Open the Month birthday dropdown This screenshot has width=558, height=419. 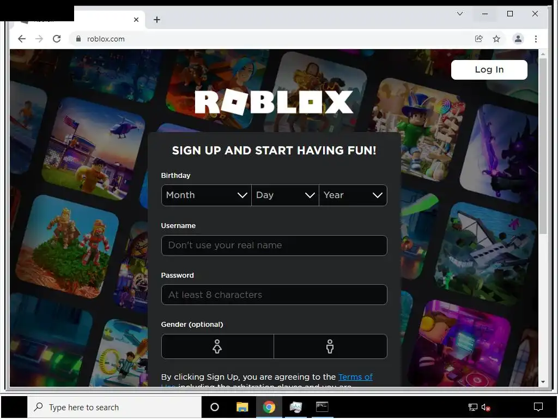tap(207, 195)
